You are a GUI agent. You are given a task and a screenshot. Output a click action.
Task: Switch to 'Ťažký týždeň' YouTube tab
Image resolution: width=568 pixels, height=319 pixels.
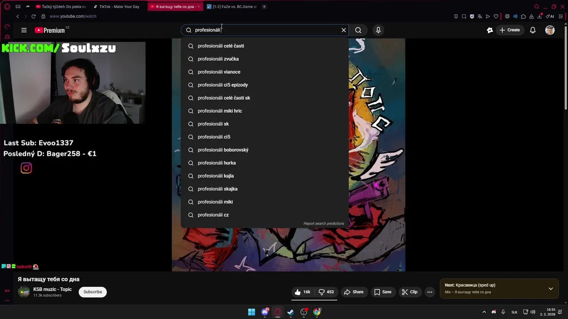tap(60, 7)
